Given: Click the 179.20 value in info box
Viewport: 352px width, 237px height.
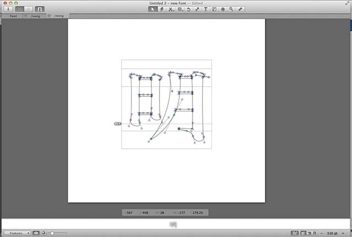Looking at the screenshot, I should click(197, 212).
